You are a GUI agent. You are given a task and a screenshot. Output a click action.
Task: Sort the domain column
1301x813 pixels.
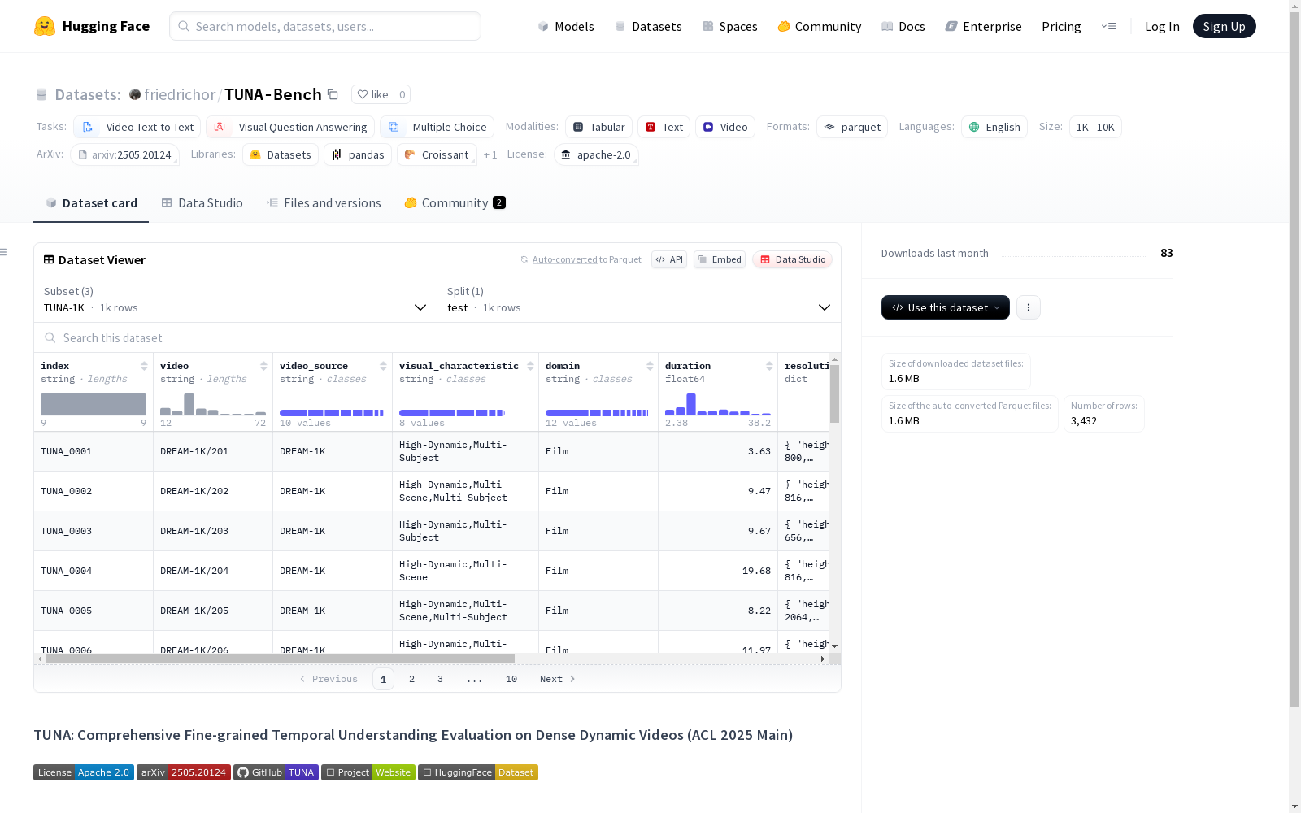click(650, 366)
